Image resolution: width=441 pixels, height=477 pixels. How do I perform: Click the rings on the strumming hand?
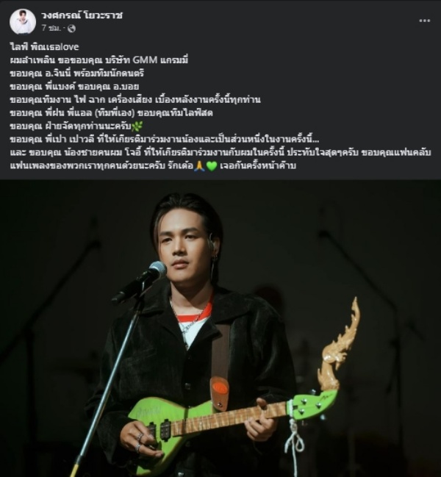pos(140,442)
